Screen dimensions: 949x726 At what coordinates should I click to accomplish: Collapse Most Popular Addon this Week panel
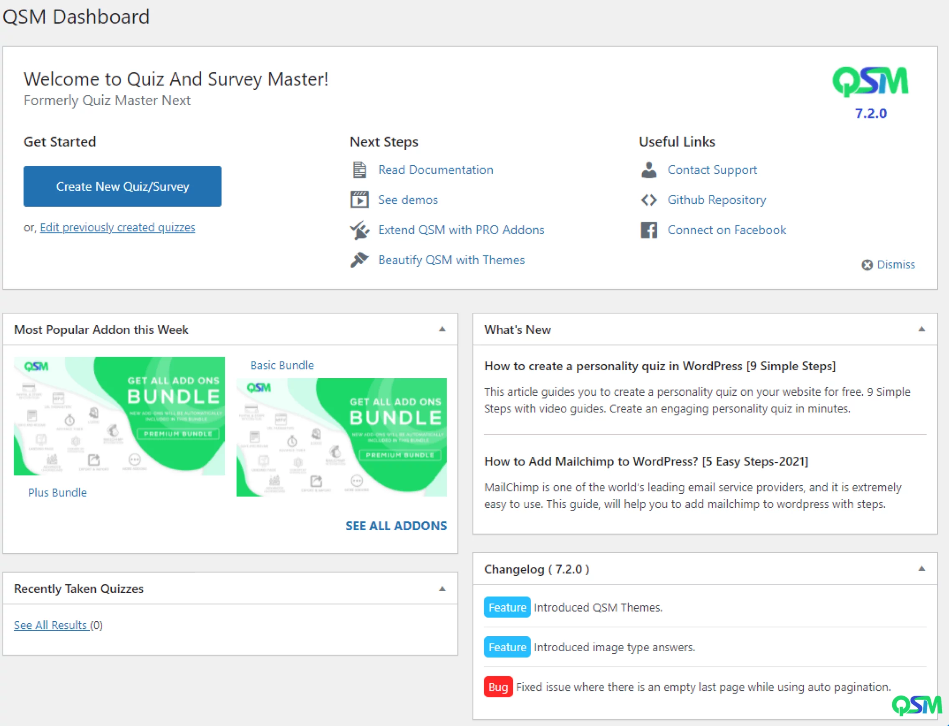(x=442, y=329)
